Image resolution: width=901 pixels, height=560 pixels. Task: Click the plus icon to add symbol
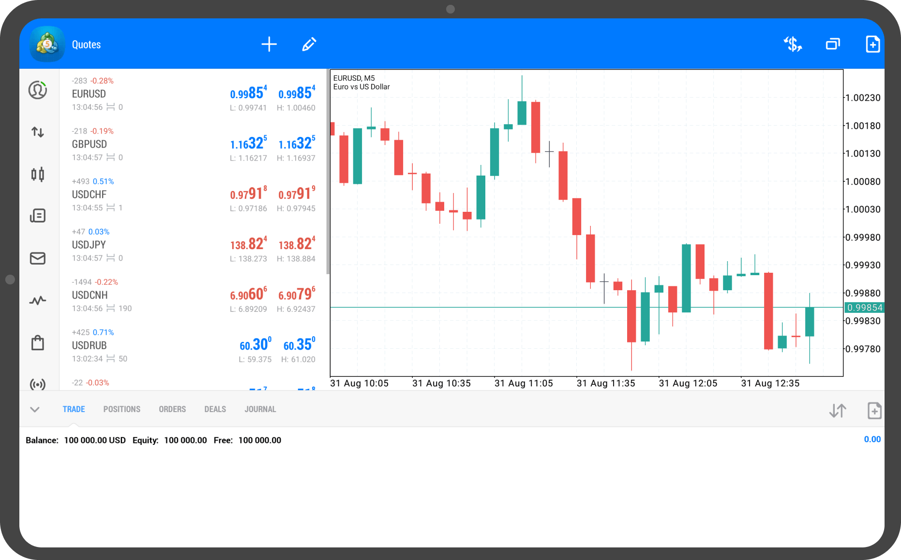(269, 44)
